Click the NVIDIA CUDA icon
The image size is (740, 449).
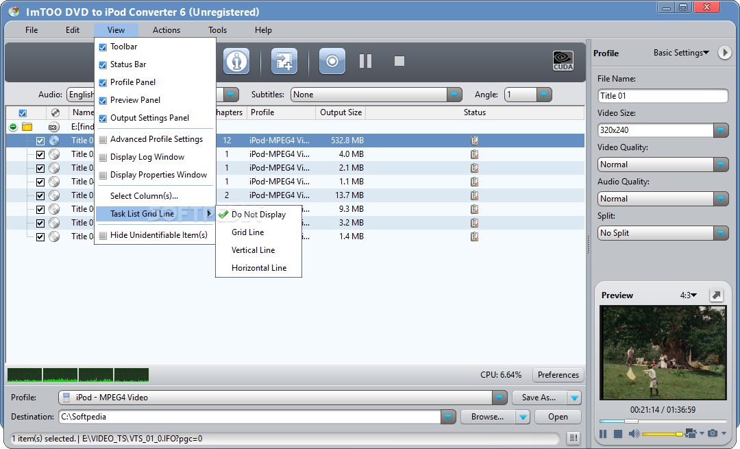[563, 61]
